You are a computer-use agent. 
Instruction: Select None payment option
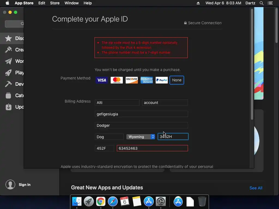tap(177, 80)
